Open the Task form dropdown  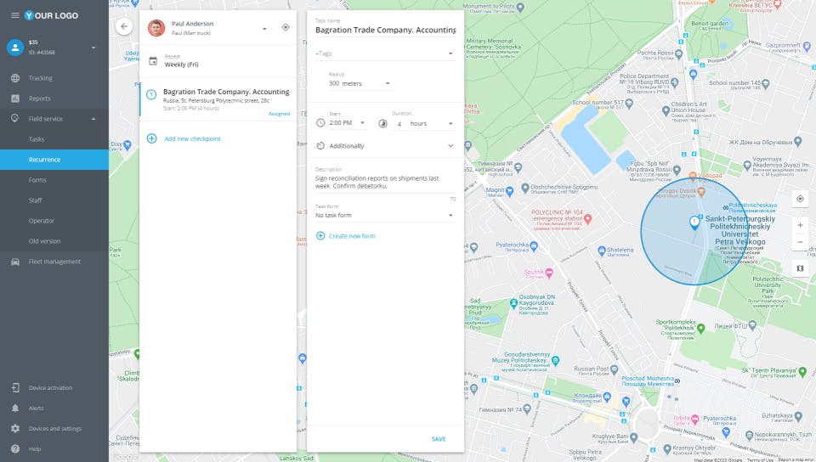[385, 215]
